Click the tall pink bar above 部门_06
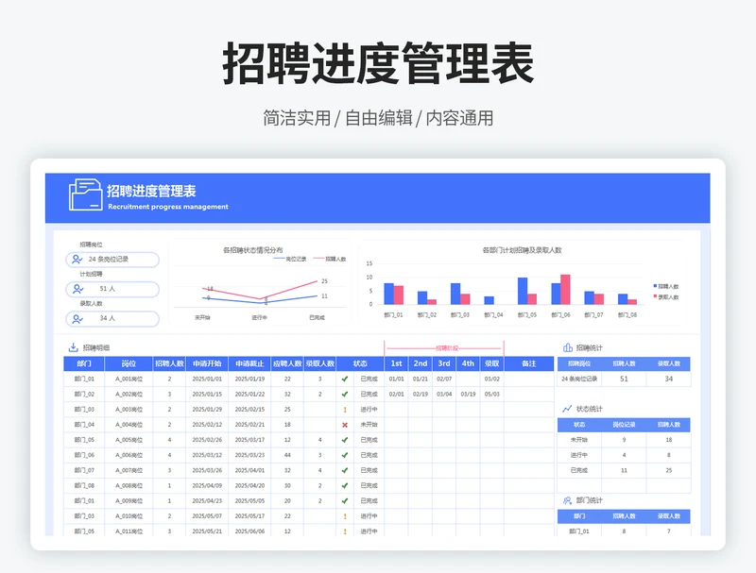The height and width of the screenshot is (573, 756). pos(565,290)
